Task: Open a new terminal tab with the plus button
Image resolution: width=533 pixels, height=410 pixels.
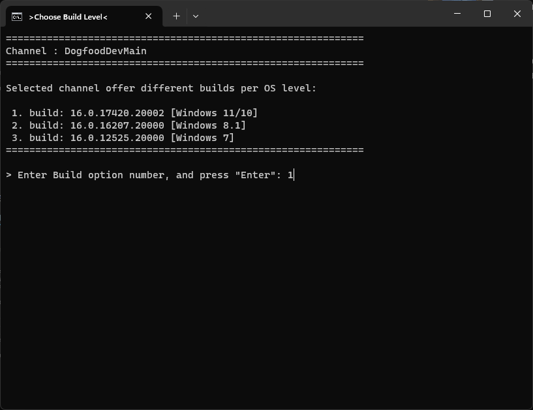Action: [x=175, y=16]
